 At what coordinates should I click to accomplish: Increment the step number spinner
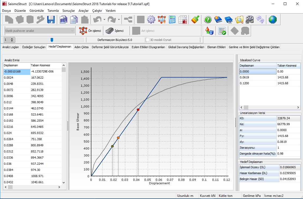click(x=12, y=39)
